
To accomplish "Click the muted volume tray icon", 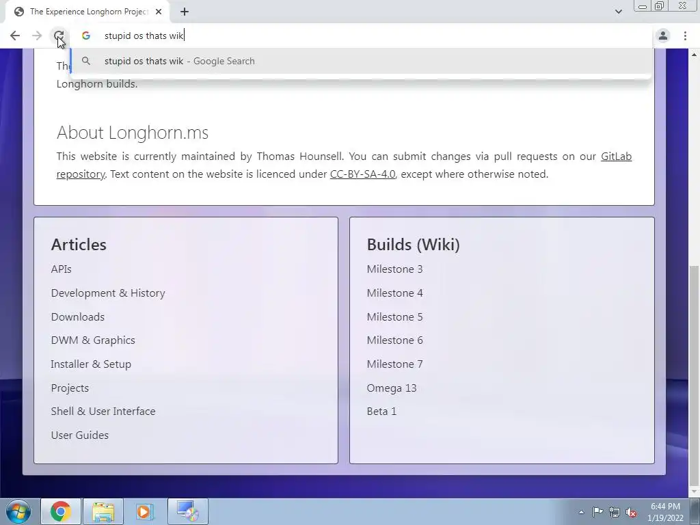I will [x=631, y=512].
